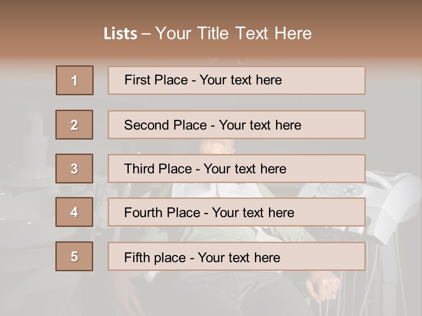This screenshot has width=422, height=316.
Task: Select the Your Title Text Here heading
Action: tap(233, 33)
